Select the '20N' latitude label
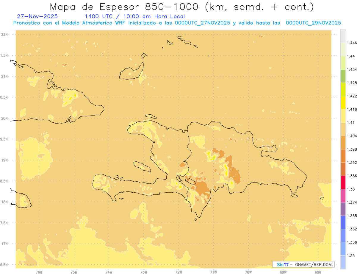357x276 pixels. [x=5, y=118]
